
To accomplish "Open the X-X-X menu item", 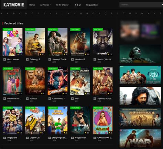I will pyautogui.click(x=78, y=5).
